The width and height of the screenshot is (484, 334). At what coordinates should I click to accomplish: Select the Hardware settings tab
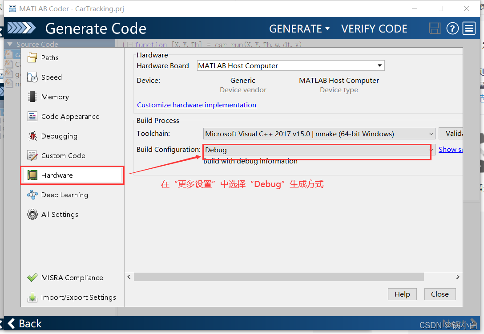point(73,175)
